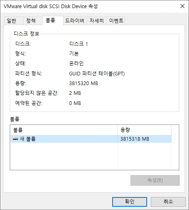Click the 3815320 MB disk capacity value
The image size is (189, 210).
pos(83,84)
